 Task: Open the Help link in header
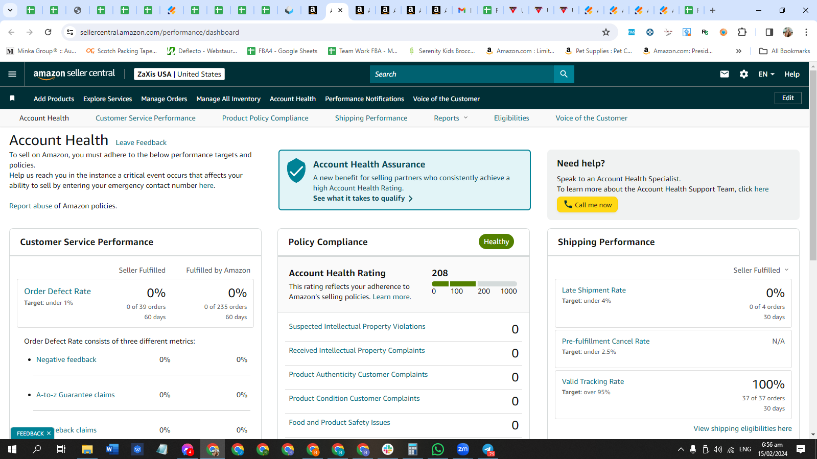[791, 74]
